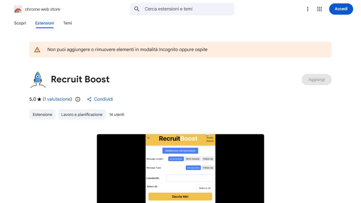Enable the Follow Up message type
361x203 pixels.
[208, 167]
